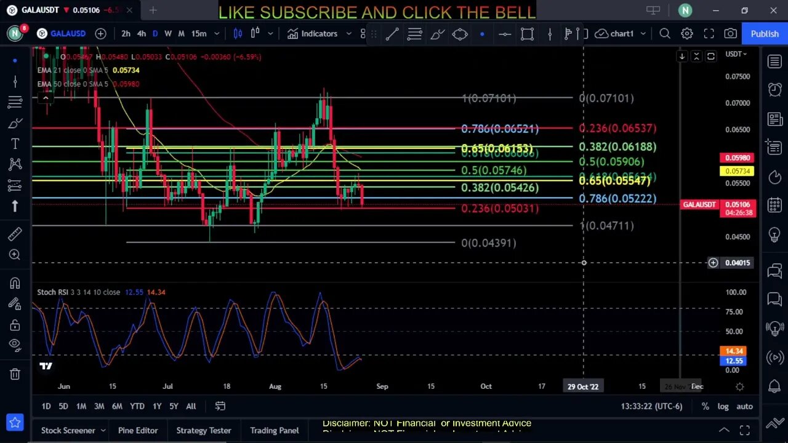Screen dimensions: 788x443
Task: Open the Favorites star icon in left toolbar
Action: coord(15,423)
